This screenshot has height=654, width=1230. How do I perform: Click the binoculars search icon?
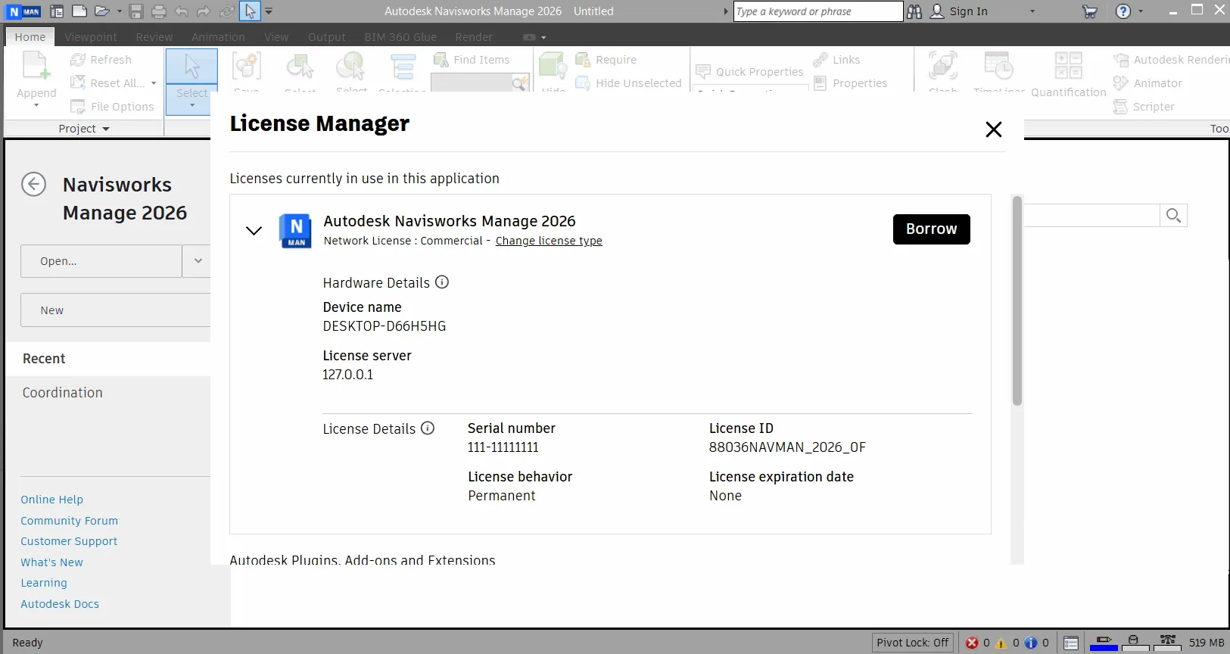point(914,11)
